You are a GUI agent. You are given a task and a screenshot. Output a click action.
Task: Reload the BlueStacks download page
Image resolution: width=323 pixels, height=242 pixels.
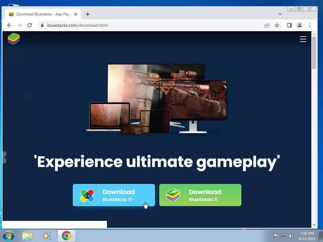pos(30,25)
